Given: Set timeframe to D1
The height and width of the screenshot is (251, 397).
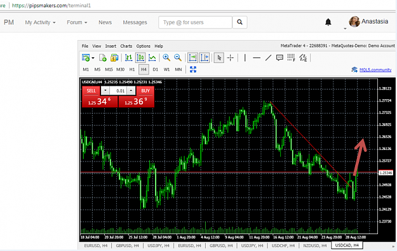Looking at the screenshot, I should (x=155, y=69).
